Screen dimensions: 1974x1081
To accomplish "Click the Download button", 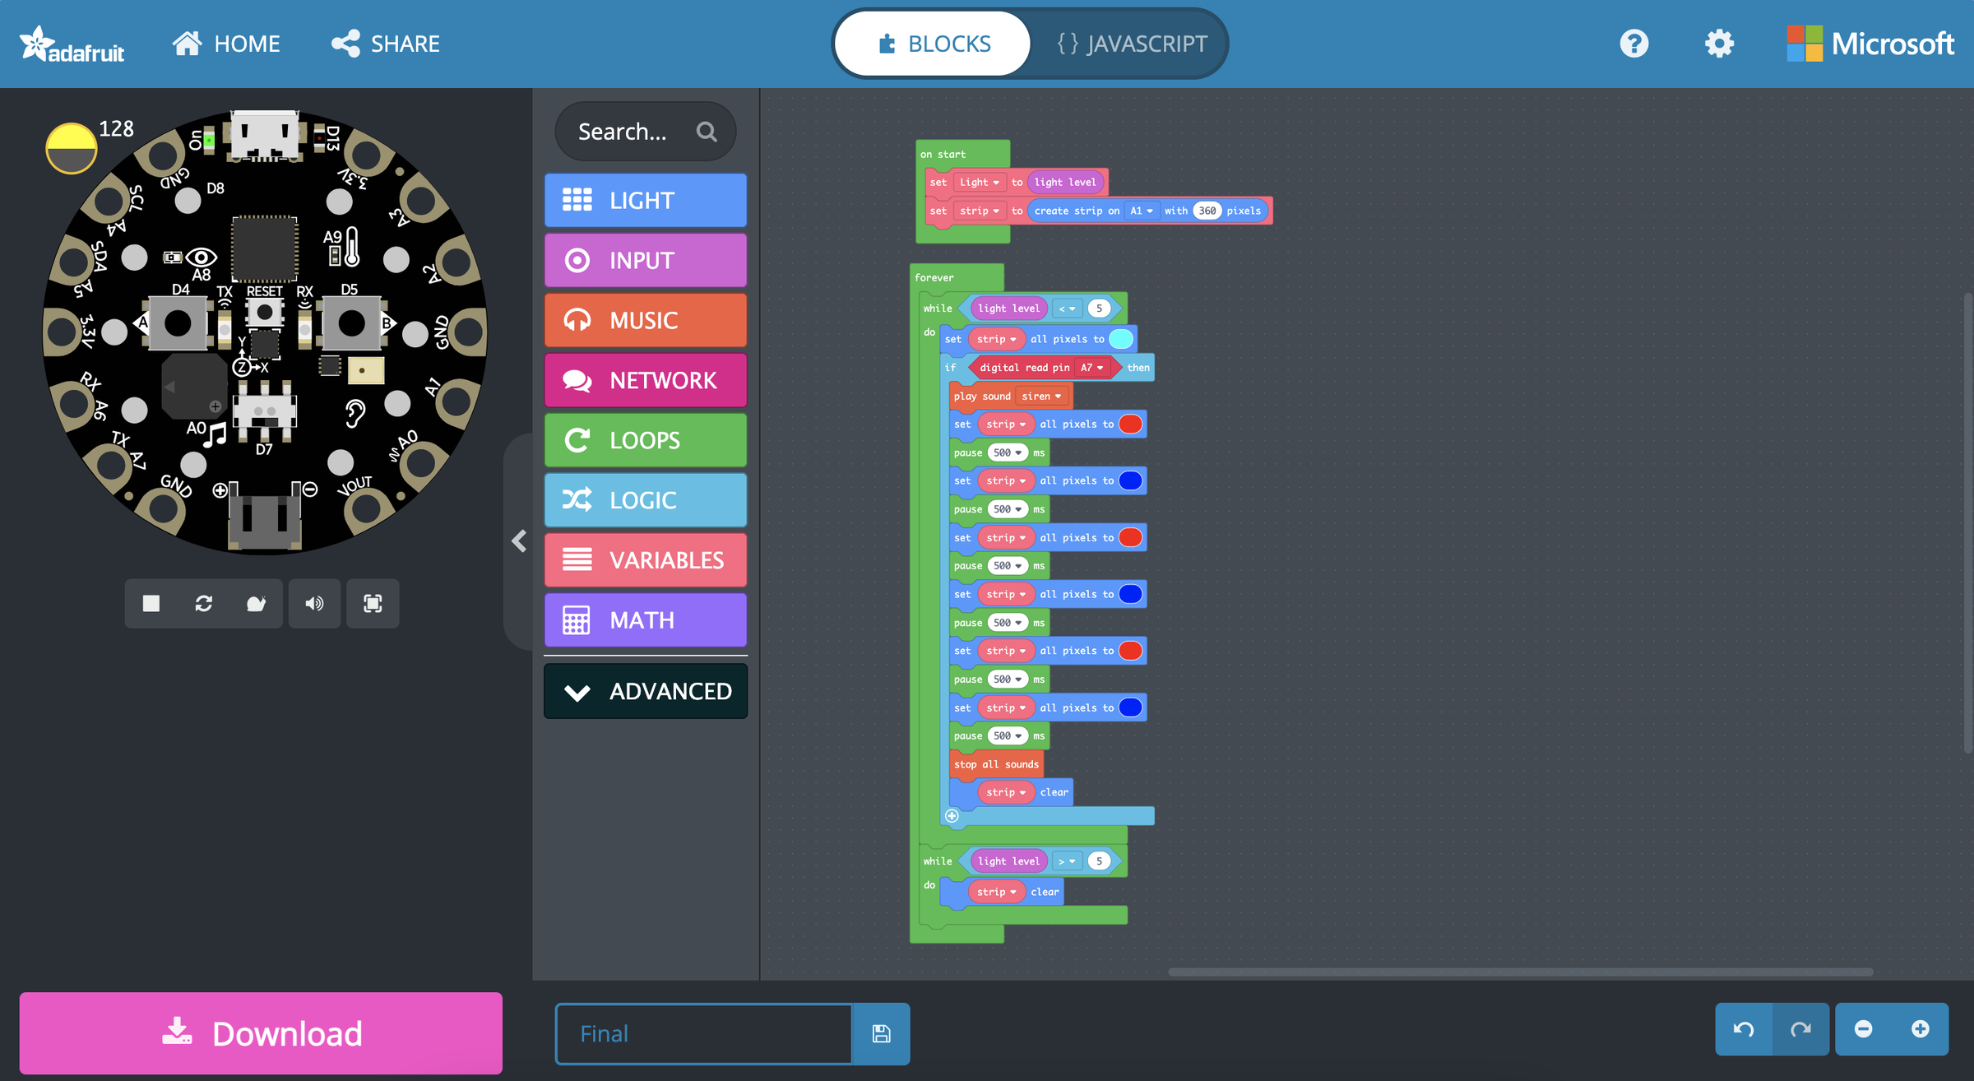I will (x=261, y=1033).
